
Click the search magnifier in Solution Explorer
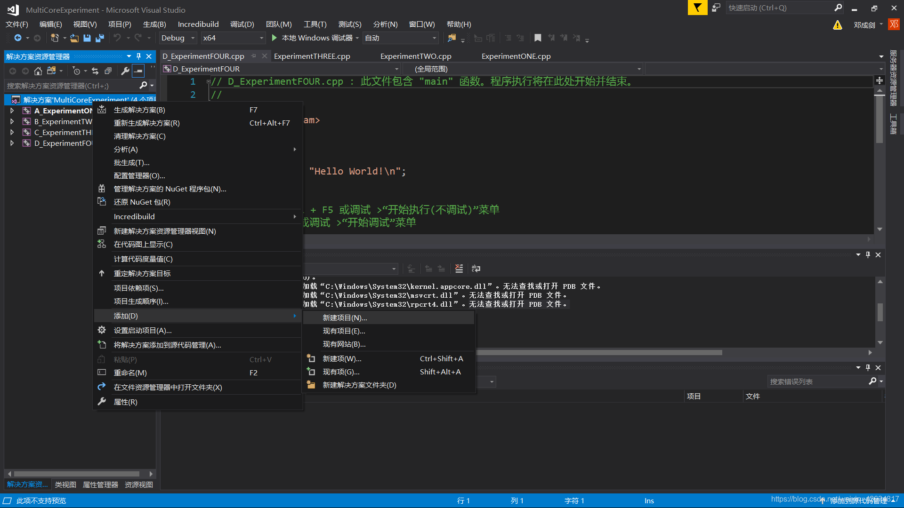pyautogui.click(x=143, y=86)
